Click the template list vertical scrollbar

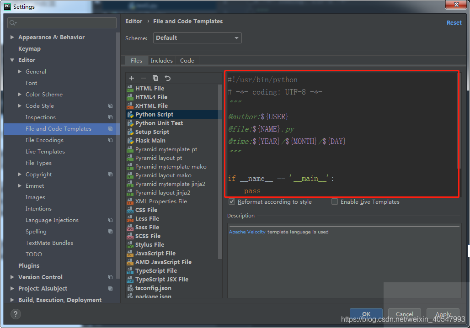coord(220,172)
